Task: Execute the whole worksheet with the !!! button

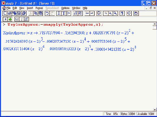Action: coord(27,19)
